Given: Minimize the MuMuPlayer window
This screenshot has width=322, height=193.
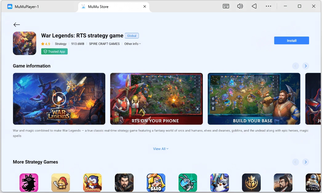Looking at the screenshot, I should tap(285, 6).
